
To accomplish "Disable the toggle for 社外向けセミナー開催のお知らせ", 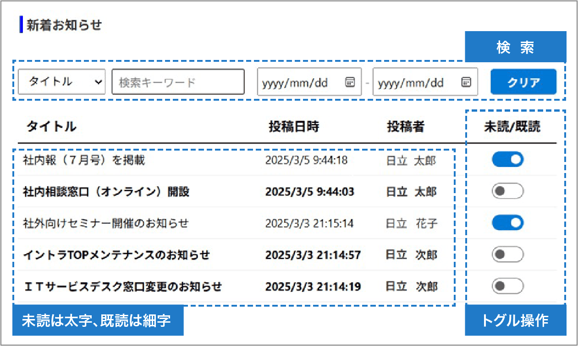I will (507, 222).
